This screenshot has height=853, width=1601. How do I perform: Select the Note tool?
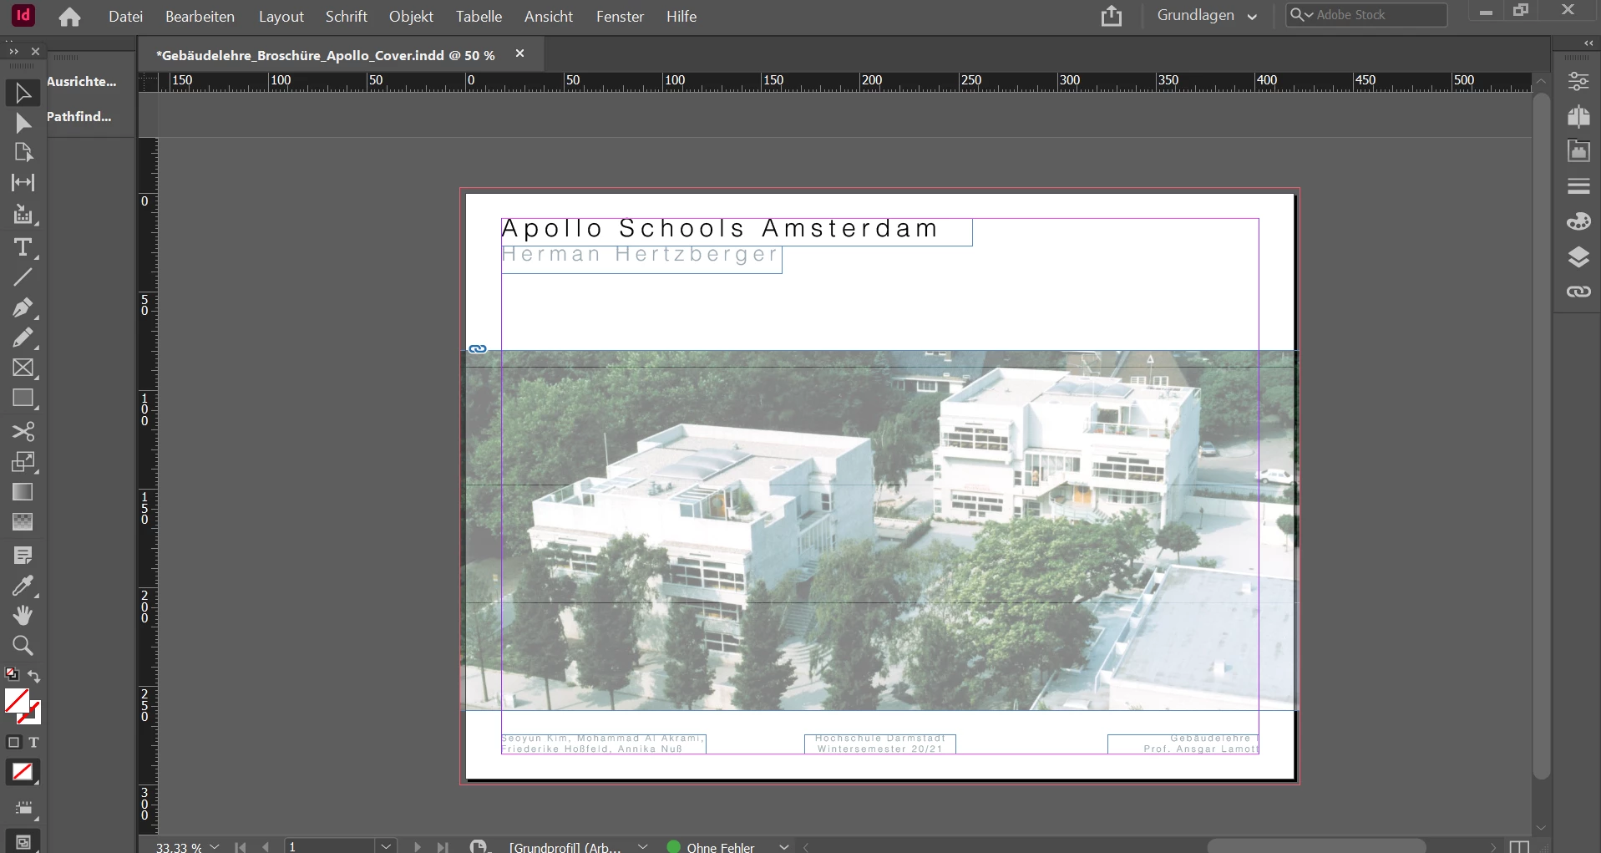coord(23,556)
